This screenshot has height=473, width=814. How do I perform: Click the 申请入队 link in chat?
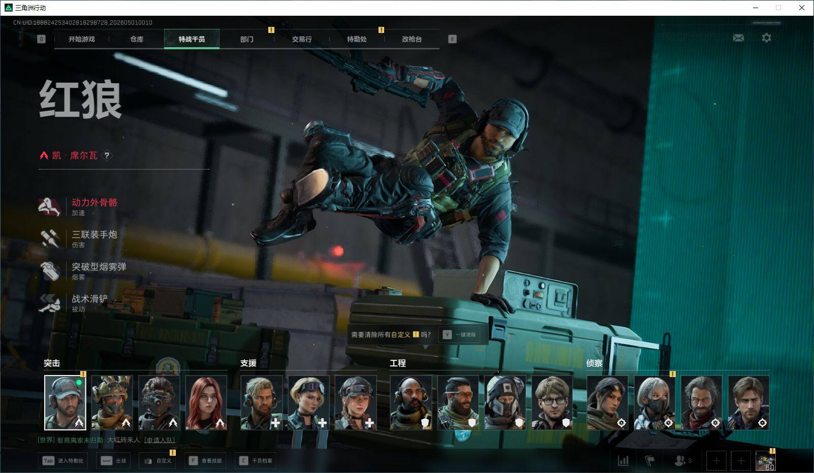[x=160, y=440]
